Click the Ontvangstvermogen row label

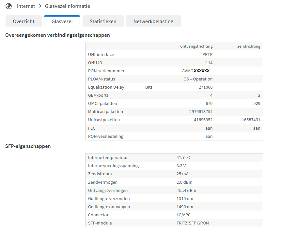(x=108, y=190)
